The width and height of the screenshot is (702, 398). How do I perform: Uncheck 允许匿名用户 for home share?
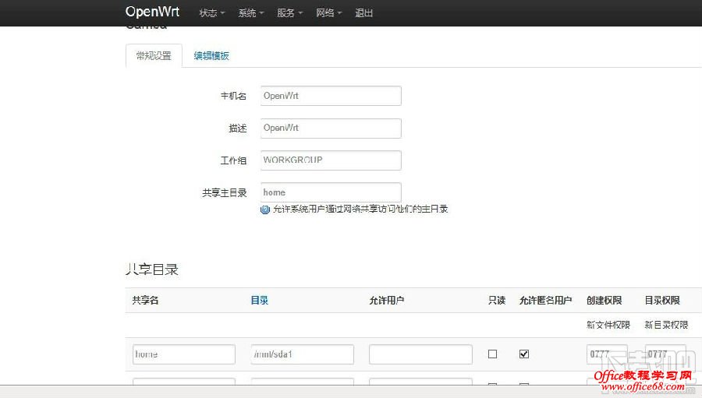pyautogui.click(x=524, y=354)
